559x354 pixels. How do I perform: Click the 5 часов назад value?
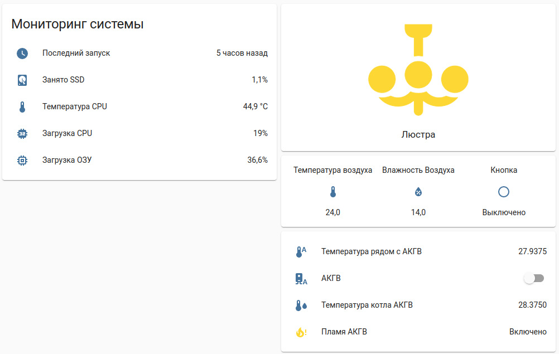coord(242,53)
